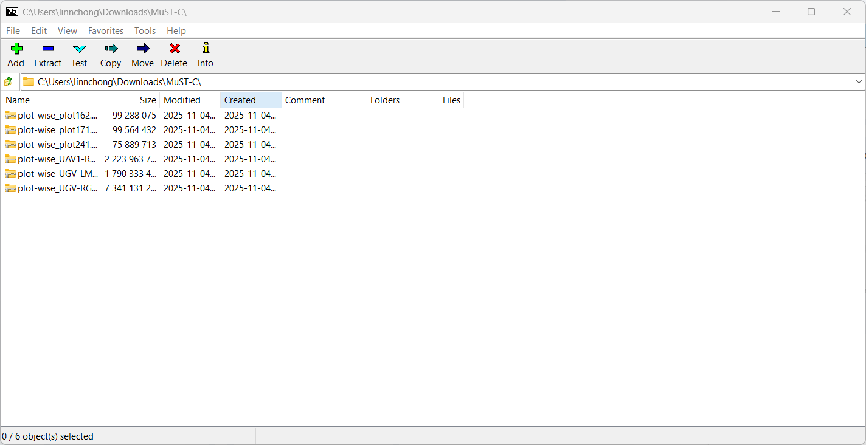The width and height of the screenshot is (866, 445).
Task: Open the Favorites menu
Action: pyautogui.click(x=106, y=31)
